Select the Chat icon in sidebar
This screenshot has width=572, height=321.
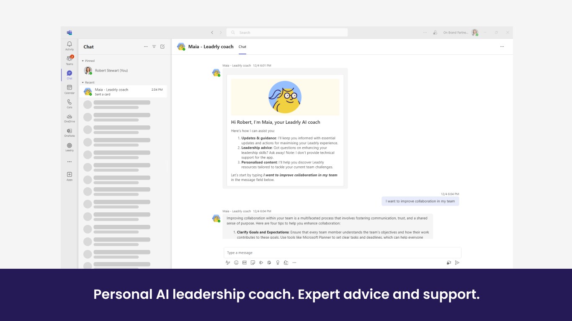(x=70, y=75)
